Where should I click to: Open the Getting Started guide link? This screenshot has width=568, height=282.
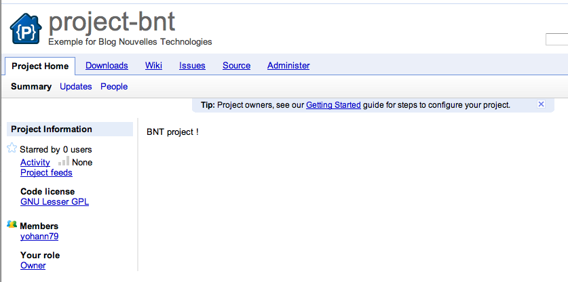pos(333,105)
